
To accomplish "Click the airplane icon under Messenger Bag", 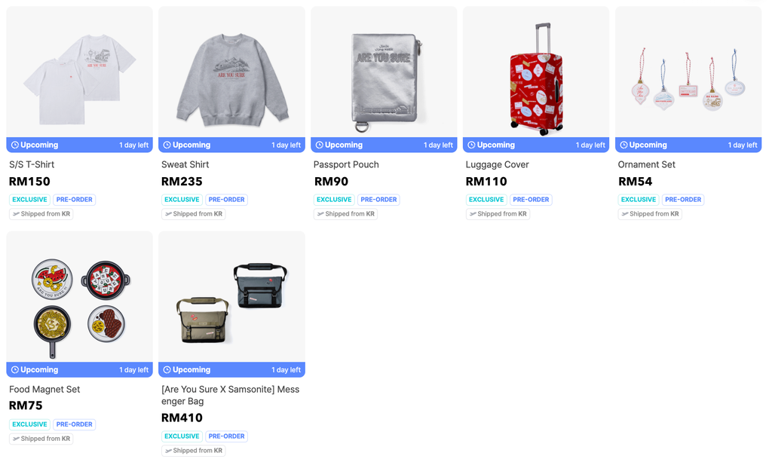I will point(168,451).
